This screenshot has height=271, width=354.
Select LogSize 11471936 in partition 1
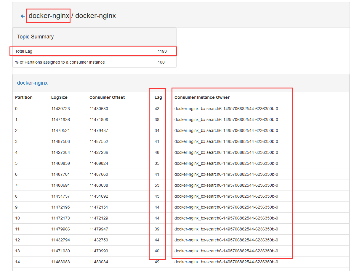(60, 120)
